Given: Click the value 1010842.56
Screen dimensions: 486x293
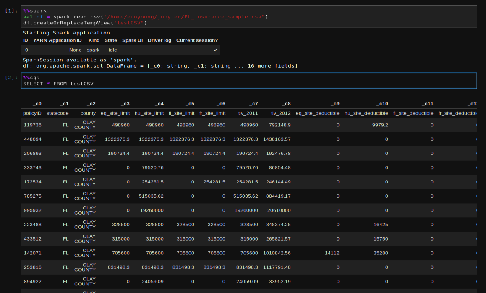Looking at the screenshot, I should coord(277,253).
